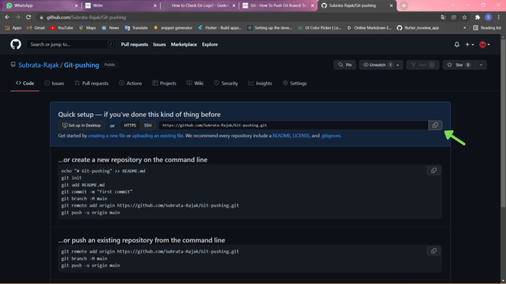The height and width of the screenshot is (284, 506).
Task: Expand the profile avatar menu
Action: click(485, 44)
